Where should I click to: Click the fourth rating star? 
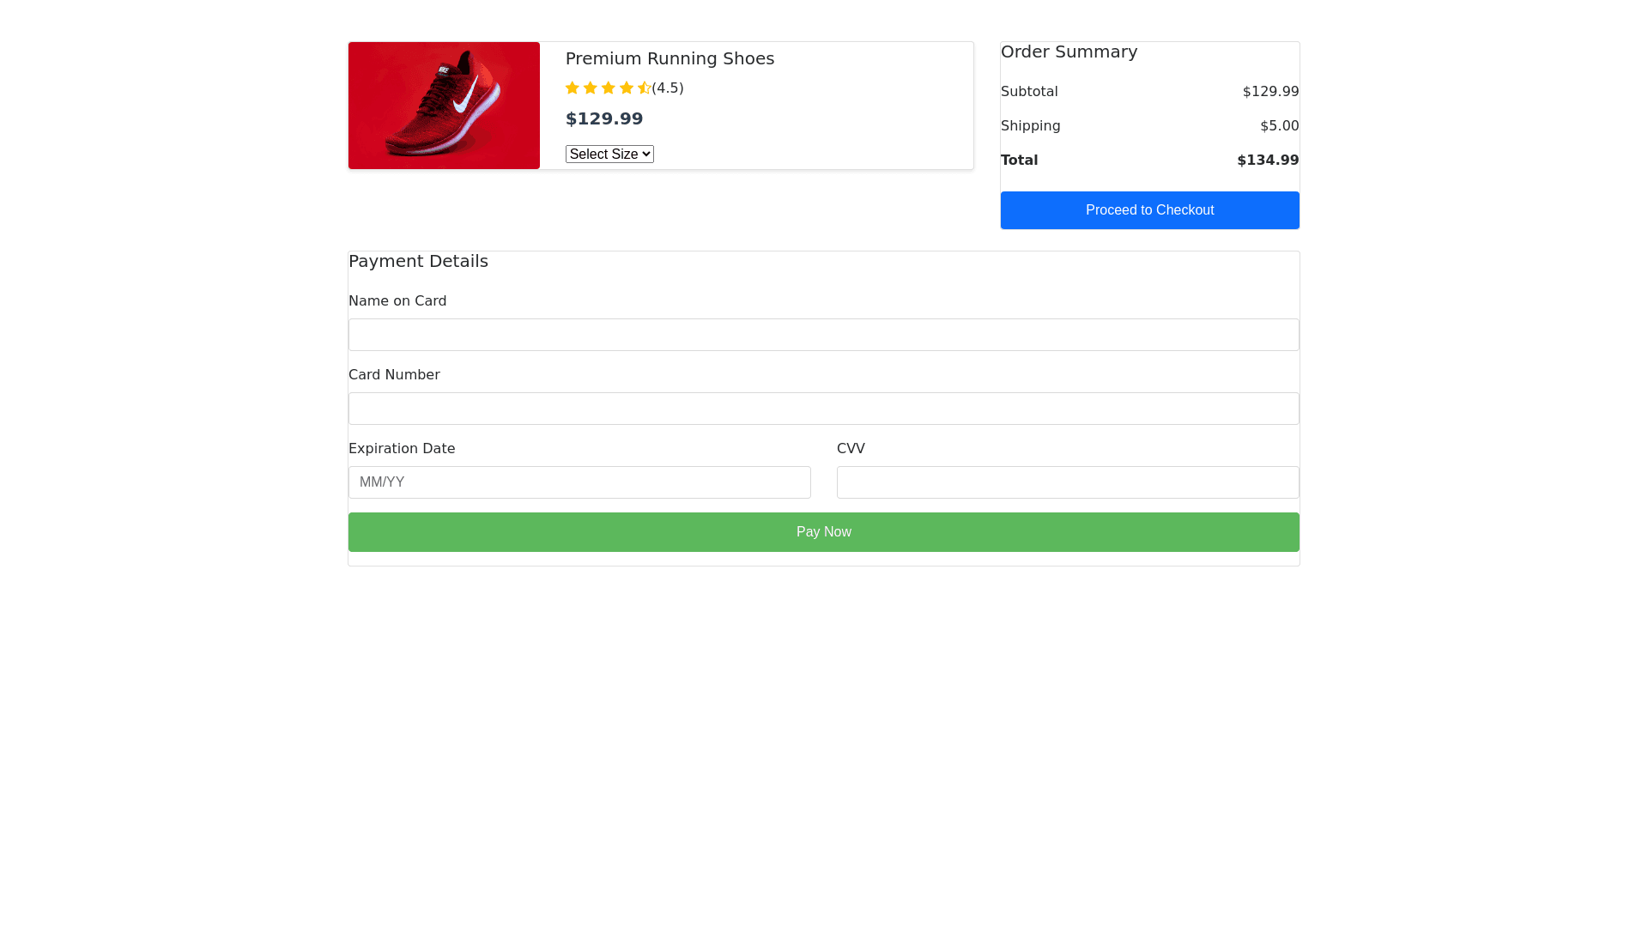627,88
